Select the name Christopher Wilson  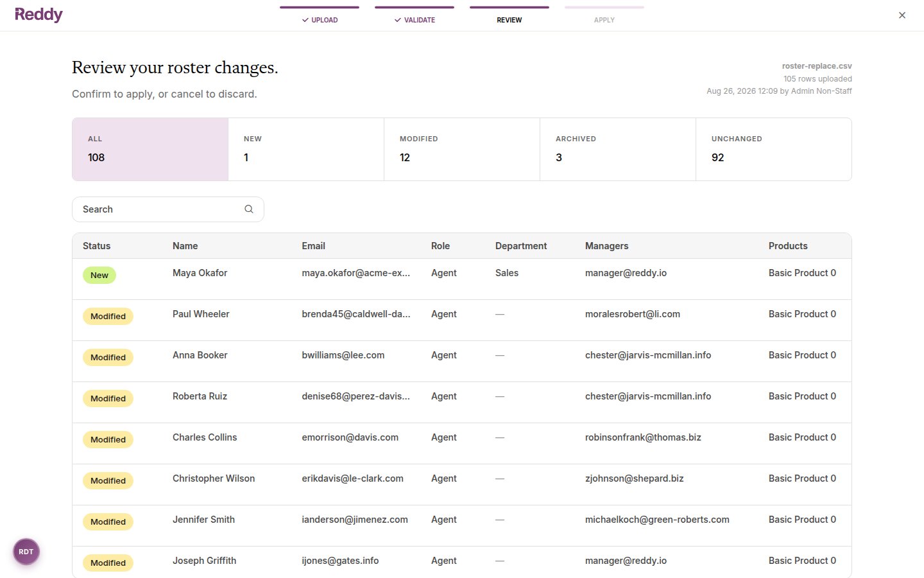(214, 478)
